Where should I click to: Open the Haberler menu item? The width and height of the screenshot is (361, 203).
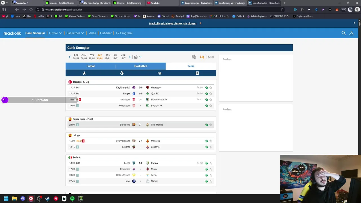[x=106, y=33]
